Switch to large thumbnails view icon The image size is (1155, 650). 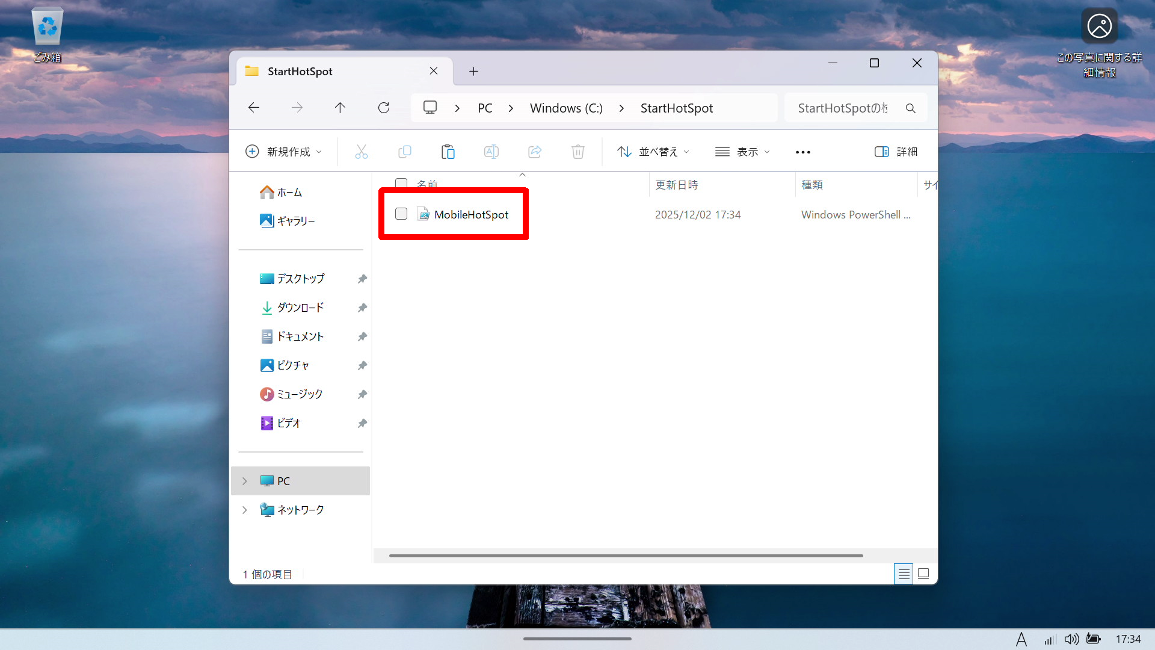[x=923, y=574]
